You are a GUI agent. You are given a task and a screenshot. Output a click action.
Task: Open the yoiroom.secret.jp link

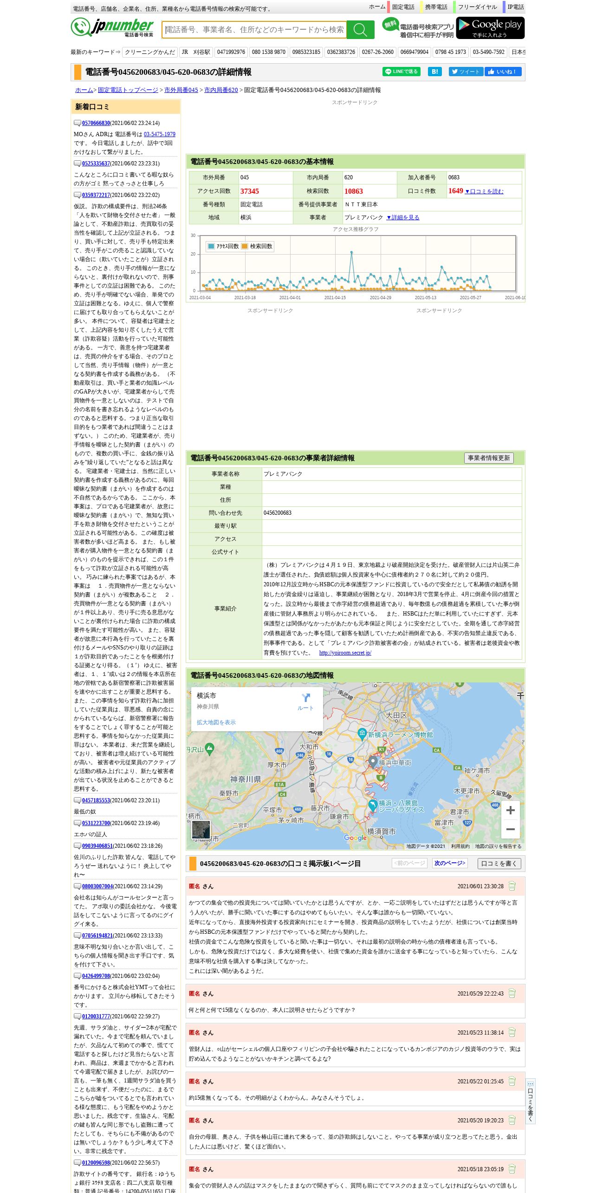tap(345, 653)
